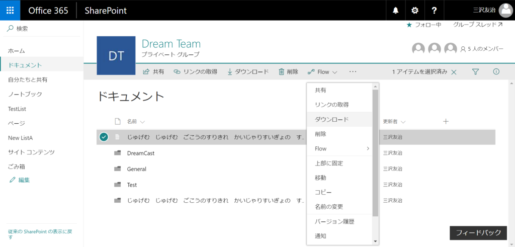Open the notifications bell

(396, 11)
